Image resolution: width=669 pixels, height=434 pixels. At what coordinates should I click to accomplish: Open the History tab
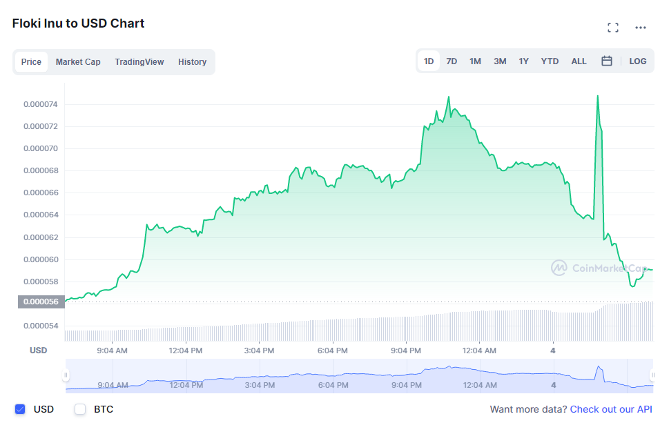click(192, 62)
